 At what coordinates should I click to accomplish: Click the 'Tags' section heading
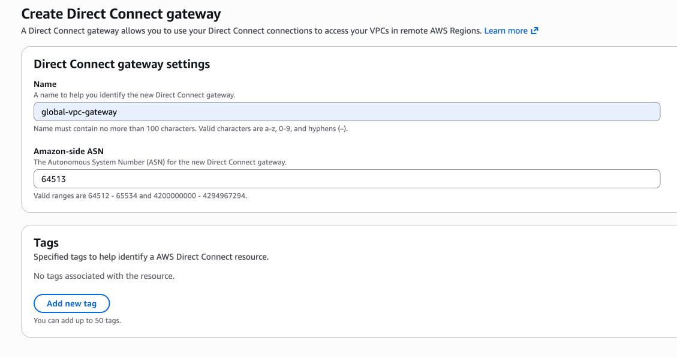pyautogui.click(x=46, y=243)
